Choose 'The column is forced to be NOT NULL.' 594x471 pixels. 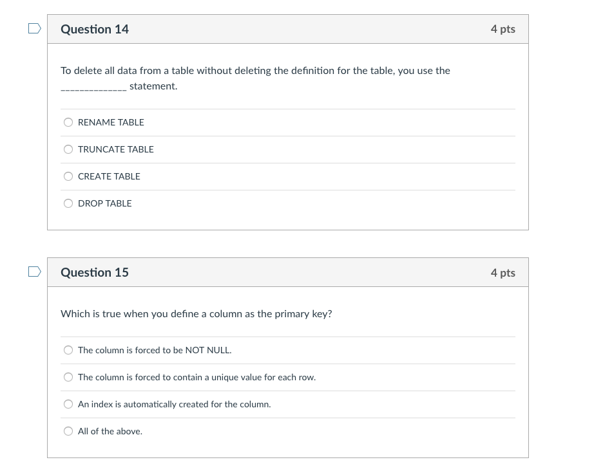click(68, 350)
